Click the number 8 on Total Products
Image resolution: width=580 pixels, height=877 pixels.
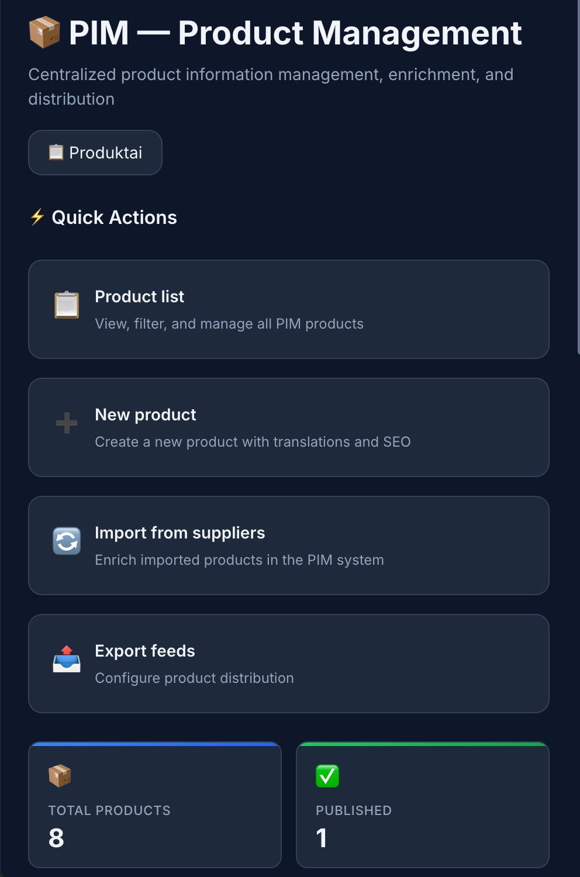[56, 838]
